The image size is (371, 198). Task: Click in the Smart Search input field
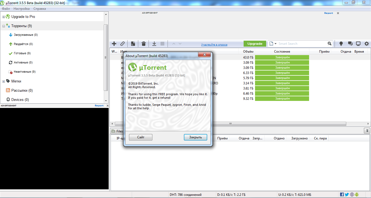[301, 44]
